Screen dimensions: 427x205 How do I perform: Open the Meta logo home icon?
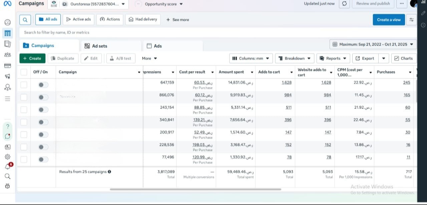point(7,4)
